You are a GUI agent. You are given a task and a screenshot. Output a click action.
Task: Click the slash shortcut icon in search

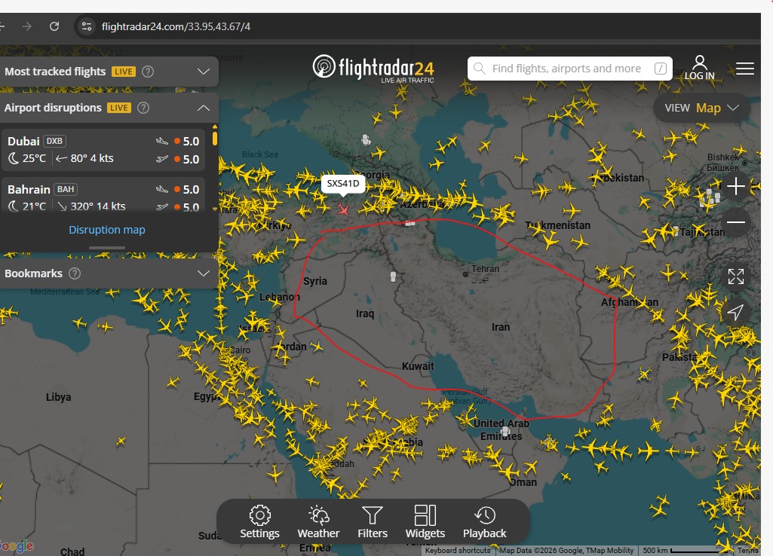(x=661, y=69)
